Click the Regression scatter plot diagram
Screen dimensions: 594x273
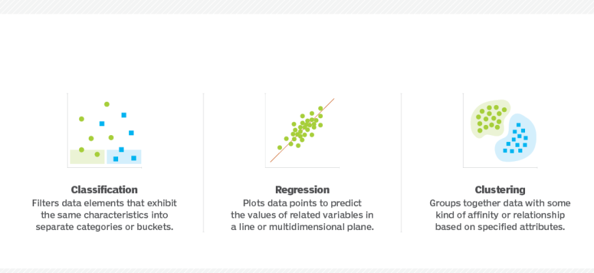pos(302,130)
